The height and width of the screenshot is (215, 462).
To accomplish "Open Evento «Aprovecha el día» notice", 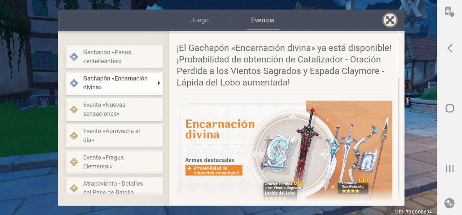I will pyautogui.click(x=114, y=136).
